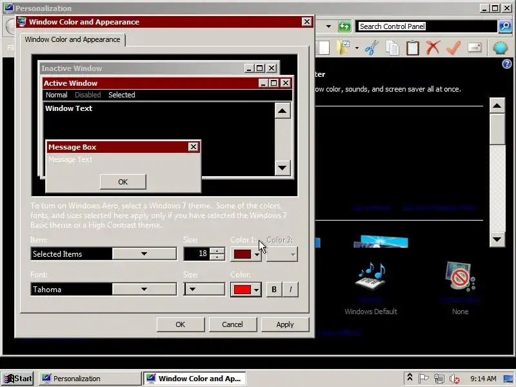Click the Action Center flag tray icon

pyautogui.click(x=424, y=379)
